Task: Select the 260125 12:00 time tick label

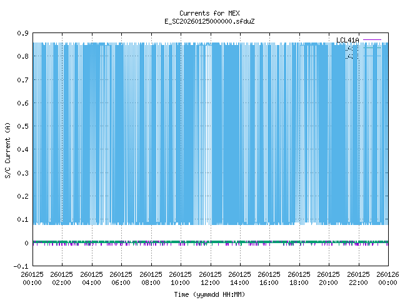Action: pyautogui.click(x=210, y=278)
